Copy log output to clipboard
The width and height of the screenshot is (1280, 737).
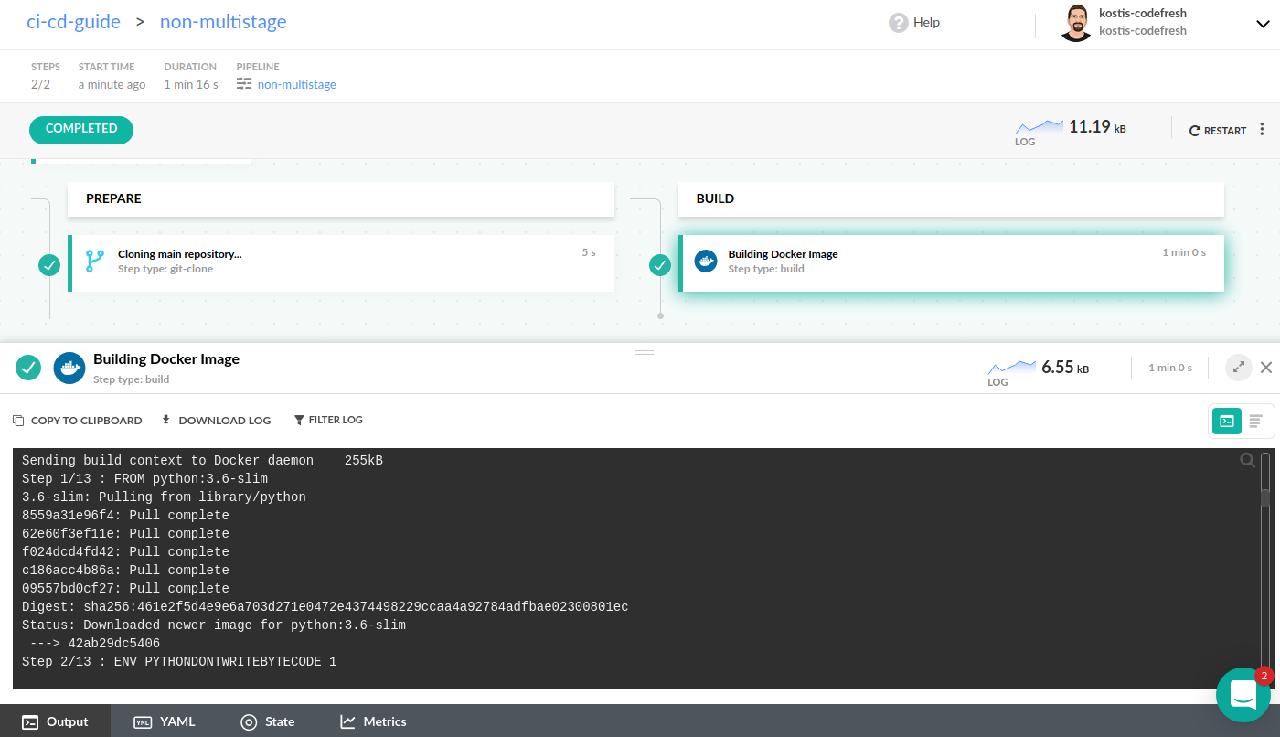(x=78, y=421)
